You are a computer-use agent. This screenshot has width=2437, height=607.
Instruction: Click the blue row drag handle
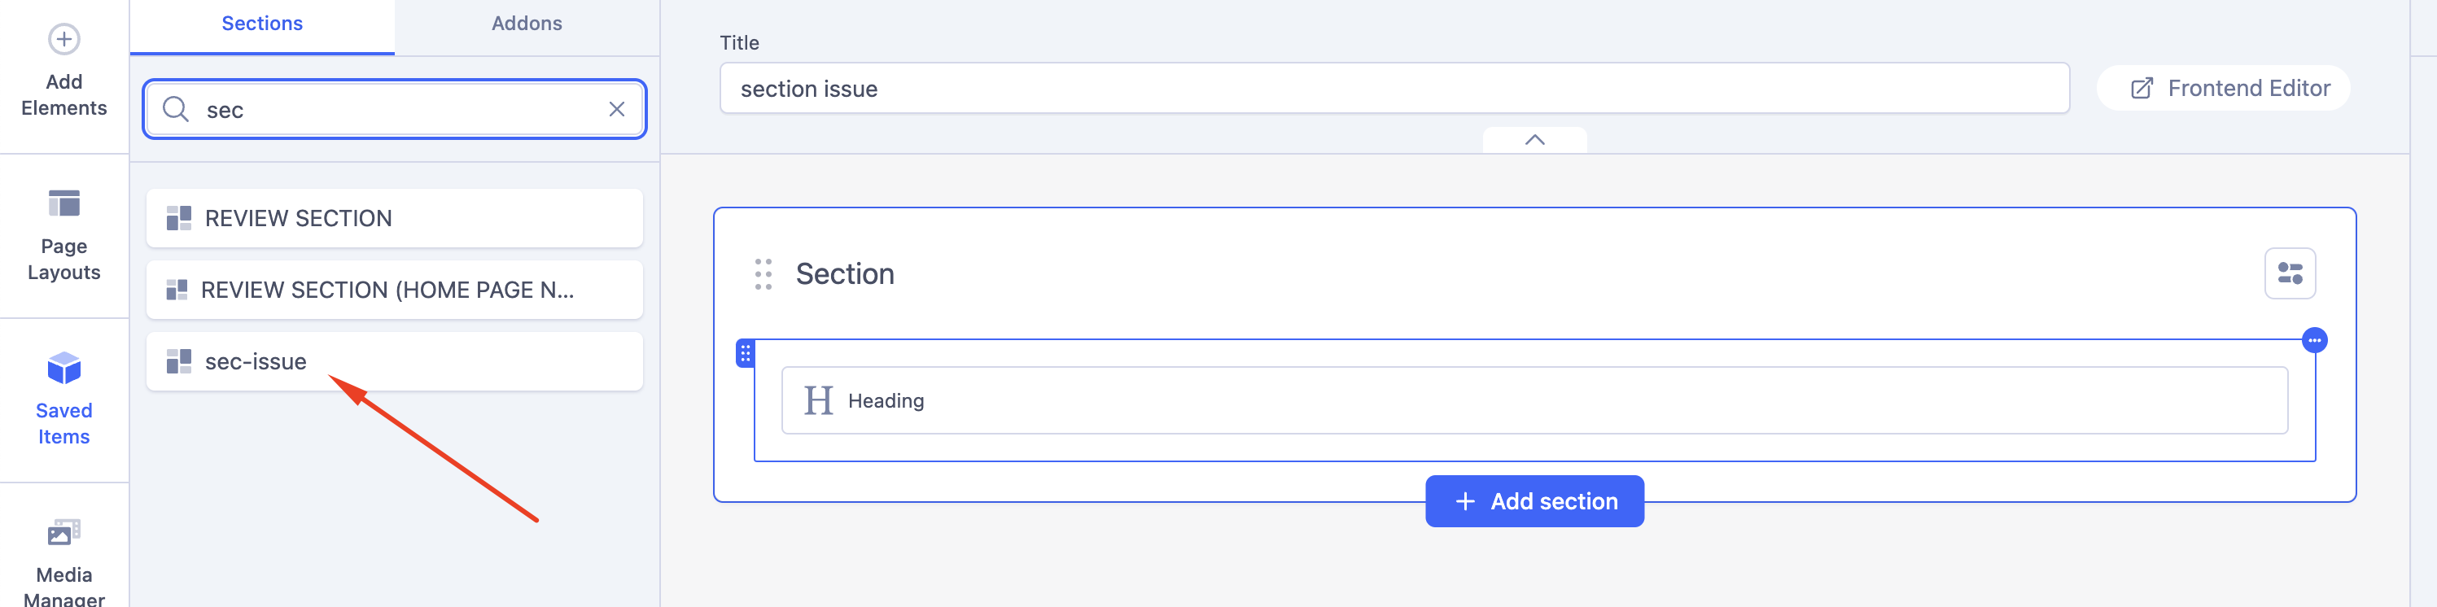click(746, 354)
